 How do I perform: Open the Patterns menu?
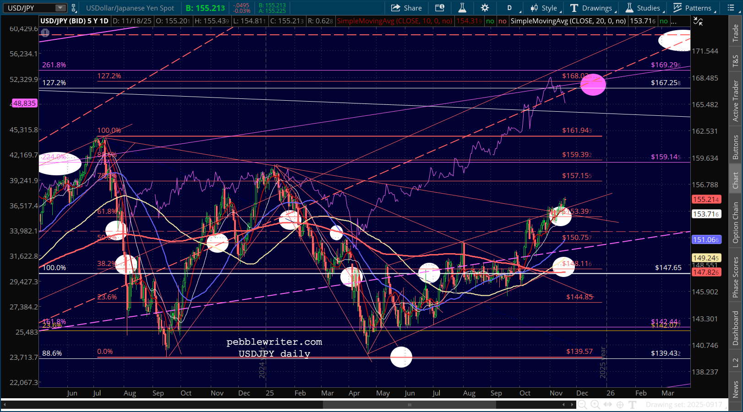point(693,8)
